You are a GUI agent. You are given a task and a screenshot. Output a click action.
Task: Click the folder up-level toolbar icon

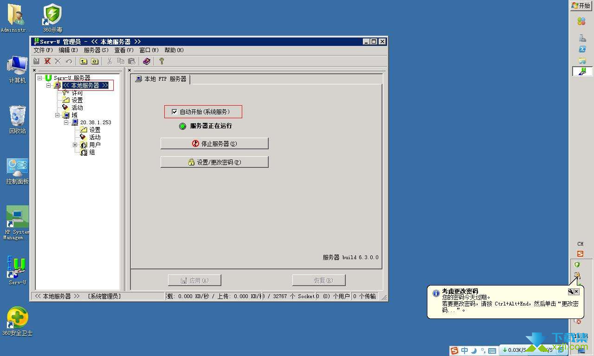(x=84, y=61)
